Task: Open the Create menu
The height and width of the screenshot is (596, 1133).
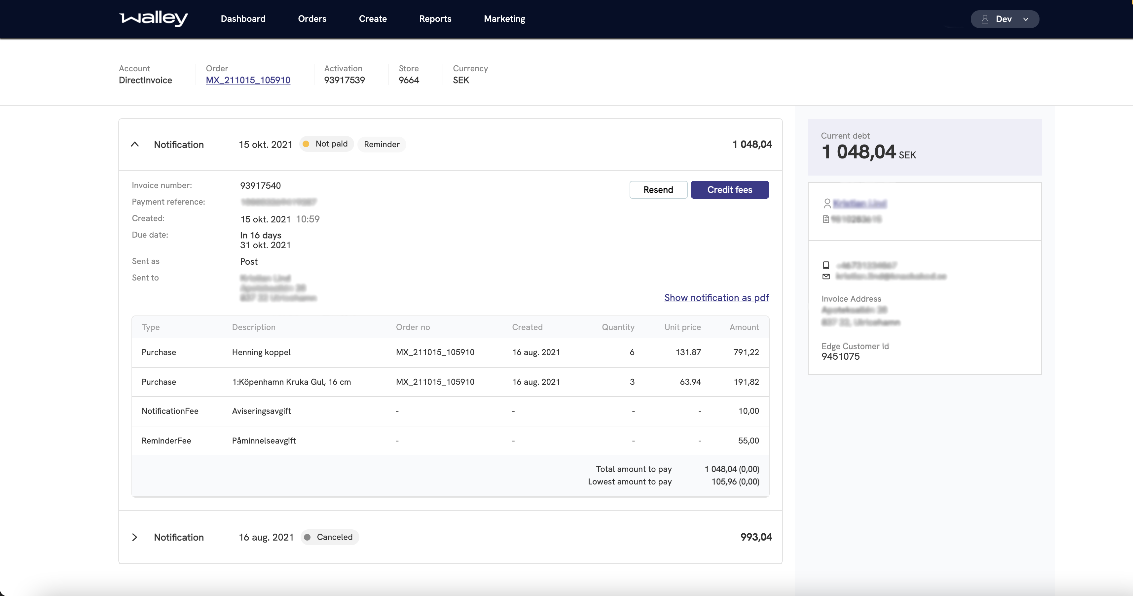Action: (x=373, y=19)
